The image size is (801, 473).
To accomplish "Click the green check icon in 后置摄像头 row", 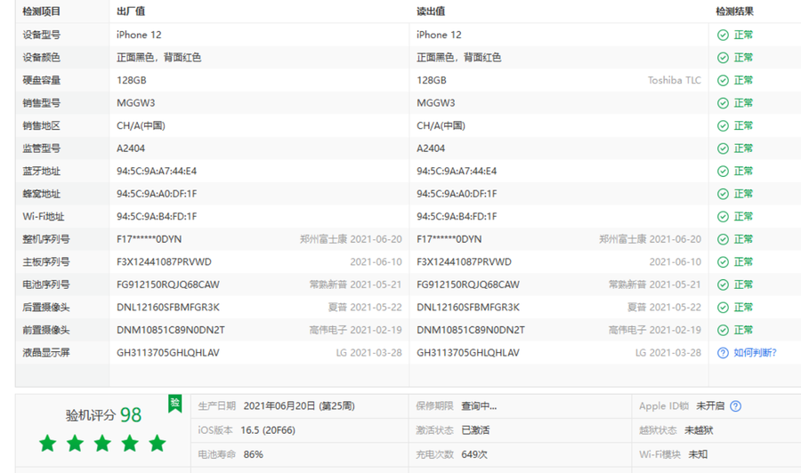I will (x=723, y=307).
